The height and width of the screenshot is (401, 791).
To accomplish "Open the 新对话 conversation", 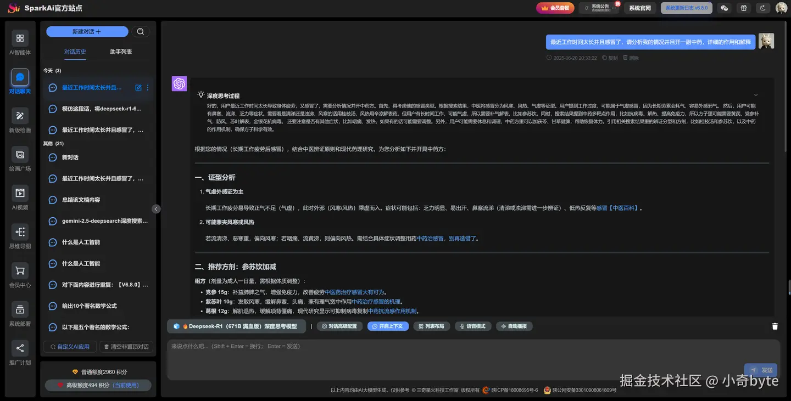I will click(x=98, y=157).
